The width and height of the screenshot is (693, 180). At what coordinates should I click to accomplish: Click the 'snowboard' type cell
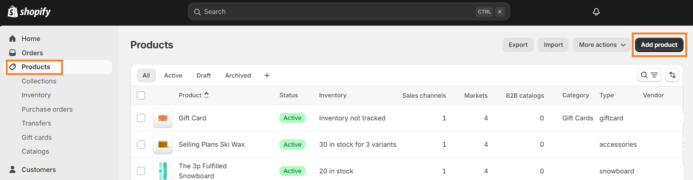pos(616,171)
